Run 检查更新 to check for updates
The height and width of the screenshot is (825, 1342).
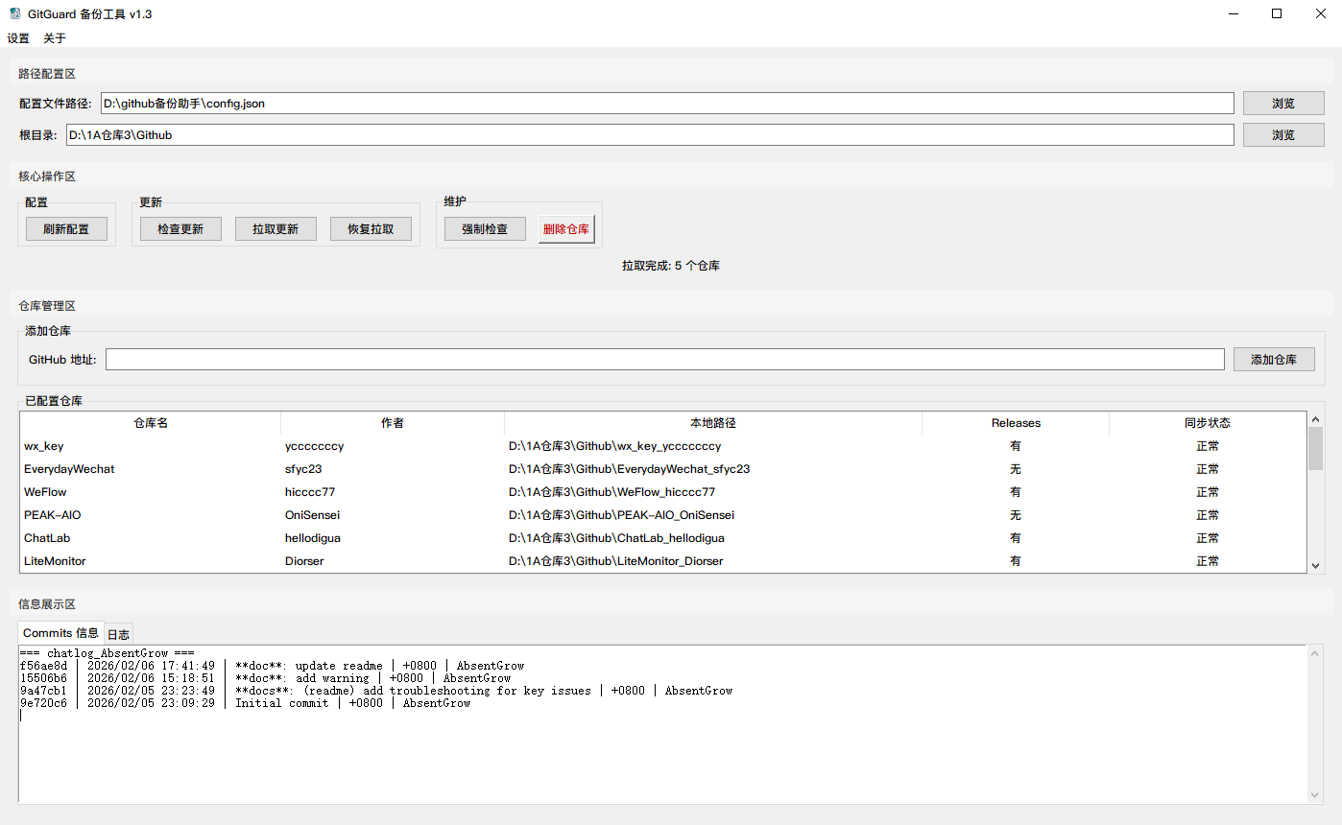(x=180, y=228)
